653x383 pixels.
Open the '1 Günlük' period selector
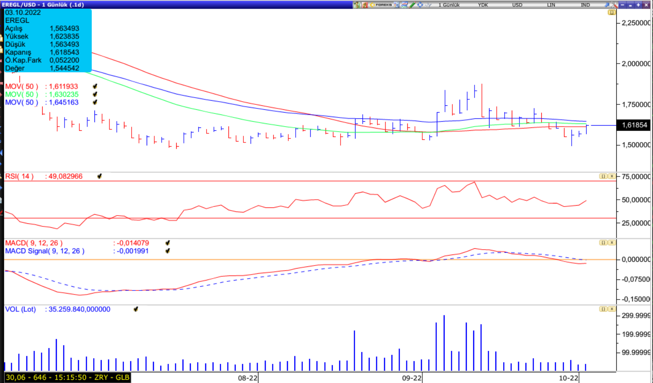tap(449, 5)
